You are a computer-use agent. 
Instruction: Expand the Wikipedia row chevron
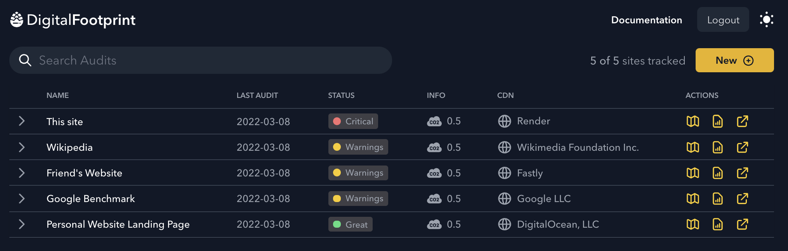pos(22,147)
